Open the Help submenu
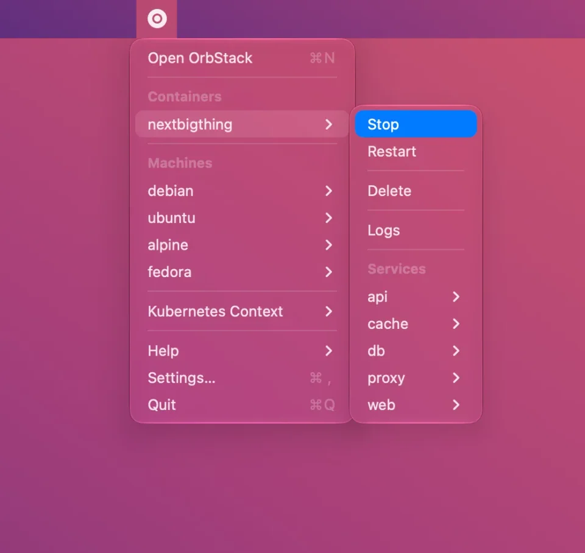The width and height of the screenshot is (585, 553). click(242, 351)
